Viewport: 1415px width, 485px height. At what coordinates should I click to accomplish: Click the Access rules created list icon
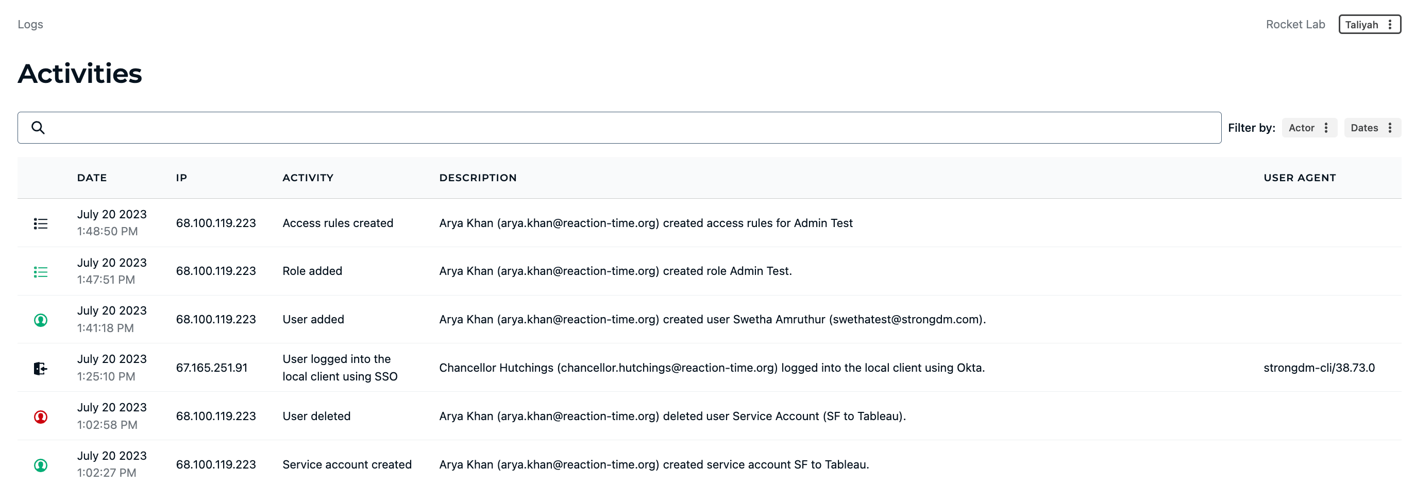click(x=41, y=223)
